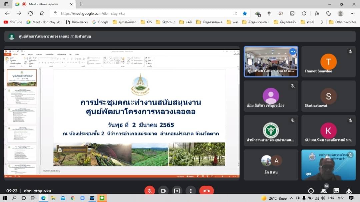Expand Other favorites folder
This screenshot has width=360, height=202.
pyautogui.click(x=343, y=22)
